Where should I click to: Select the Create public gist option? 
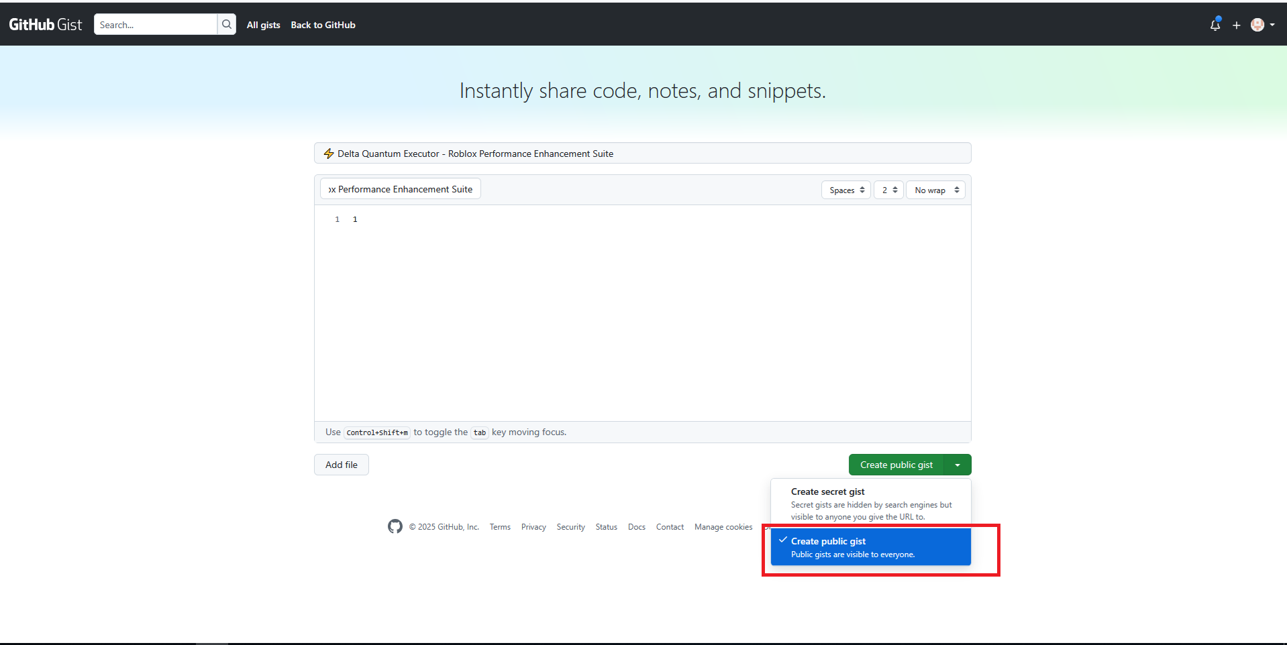pos(870,547)
